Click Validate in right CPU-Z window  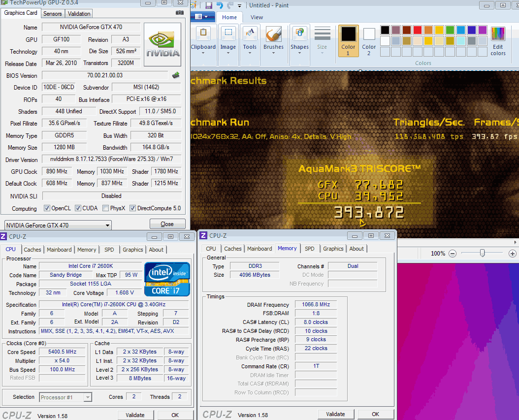tap(335, 414)
